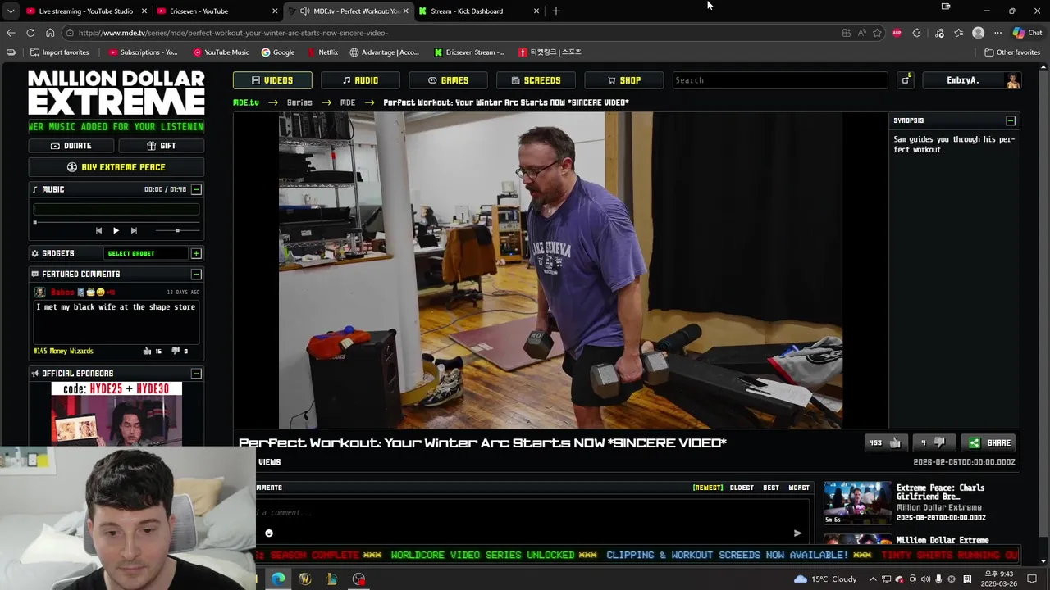Open the Copilot Chat button
Screen dimensions: 1050x590
1027,33
